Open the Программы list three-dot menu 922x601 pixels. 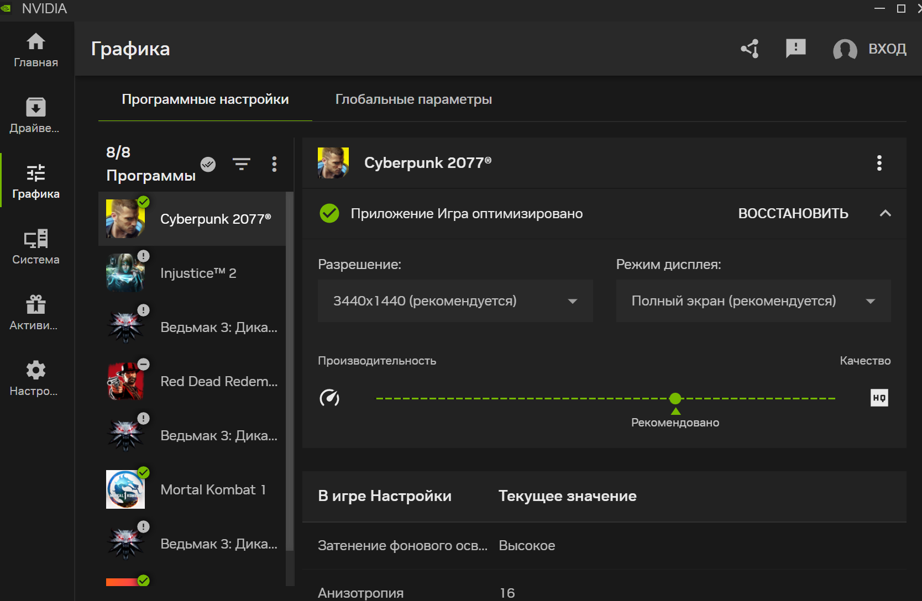point(274,164)
